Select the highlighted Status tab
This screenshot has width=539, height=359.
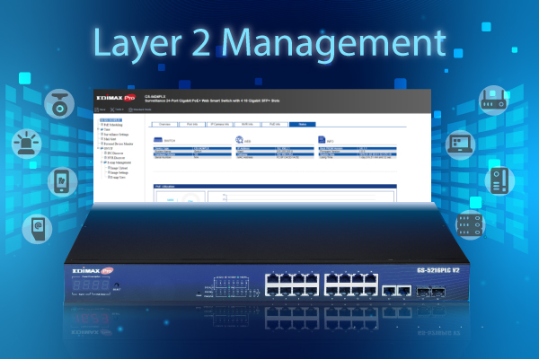point(302,125)
